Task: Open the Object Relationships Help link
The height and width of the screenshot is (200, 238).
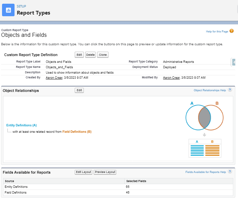Action: [210, 91]
